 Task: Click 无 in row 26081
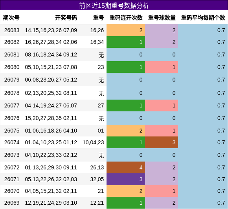[101, 55]
